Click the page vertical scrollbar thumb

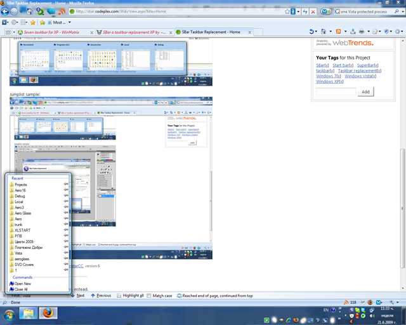point(403,209)
